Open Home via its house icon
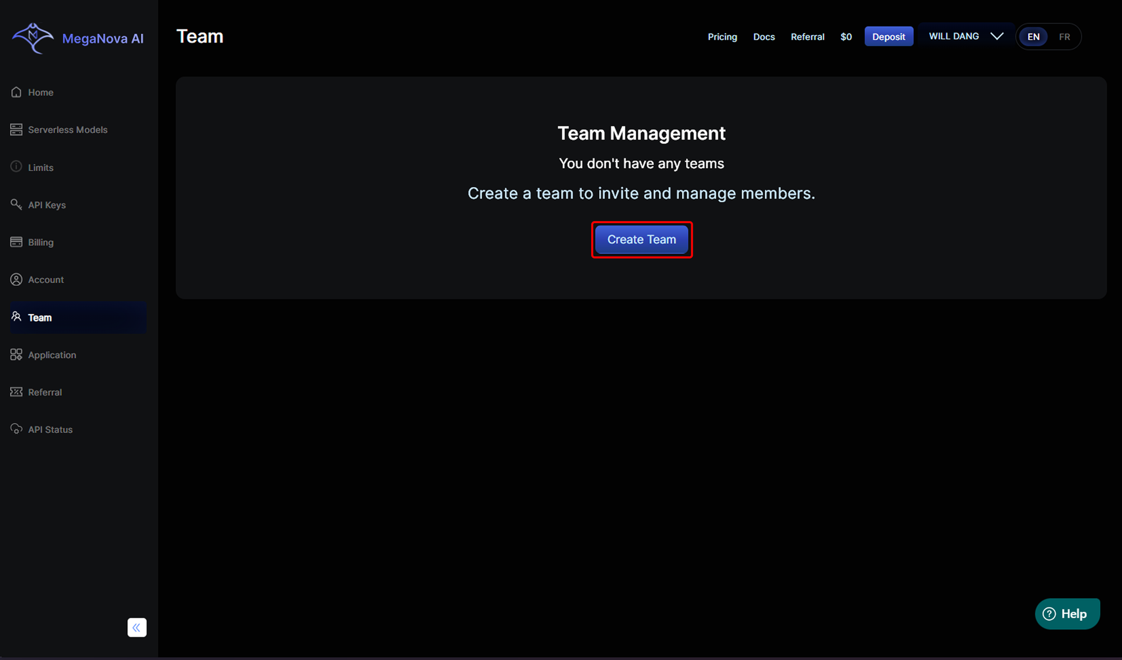This screenshot has width=1122, height=660. pos(16,92)
